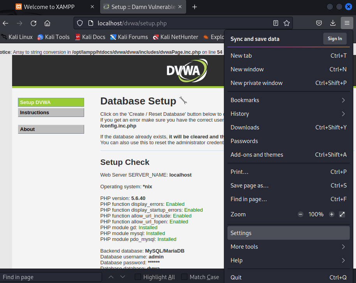Viewport: 356px width, 283px height.
Task: Enable the Highlight All checkbox
Action: 138,277
